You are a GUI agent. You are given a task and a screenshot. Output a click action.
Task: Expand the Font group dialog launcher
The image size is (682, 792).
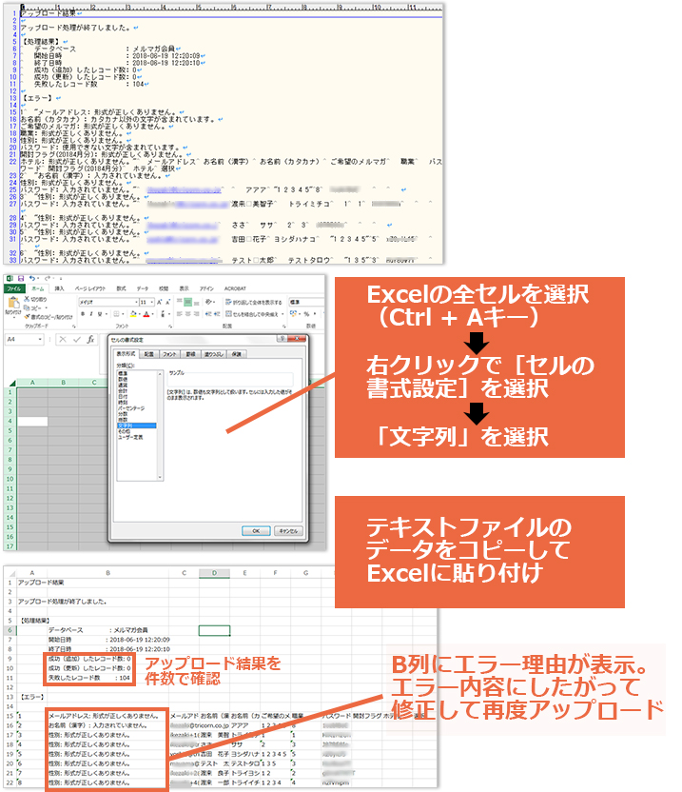(170, 327)
